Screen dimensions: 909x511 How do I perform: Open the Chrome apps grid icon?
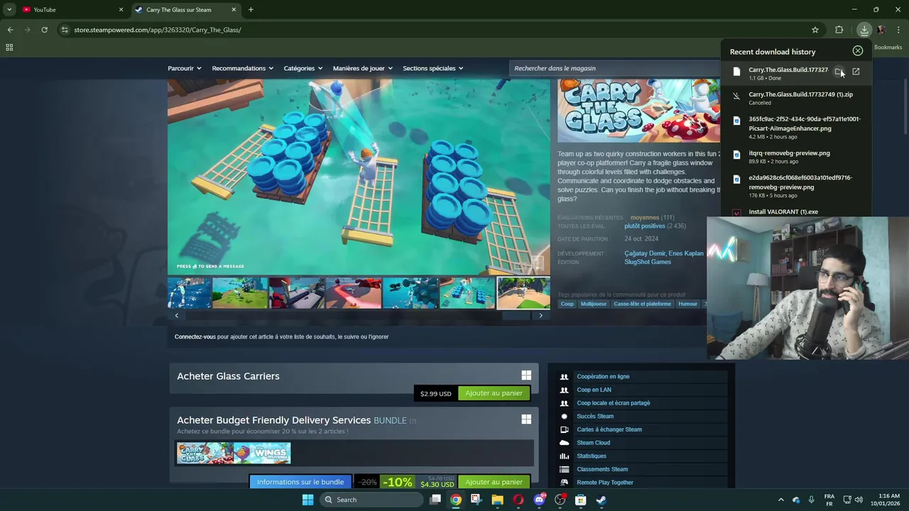coord(9,48)
